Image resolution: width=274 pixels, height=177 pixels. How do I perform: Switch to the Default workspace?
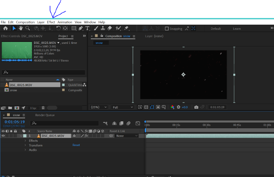(x=216, y=29)
